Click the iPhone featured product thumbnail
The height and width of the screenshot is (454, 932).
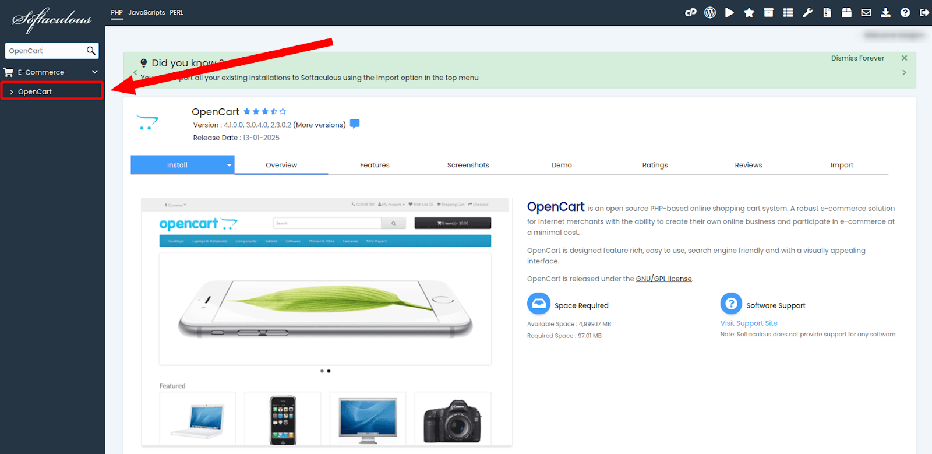[283, 418]
